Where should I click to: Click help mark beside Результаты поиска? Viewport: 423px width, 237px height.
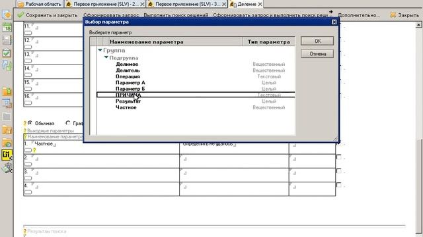[25, 231]
